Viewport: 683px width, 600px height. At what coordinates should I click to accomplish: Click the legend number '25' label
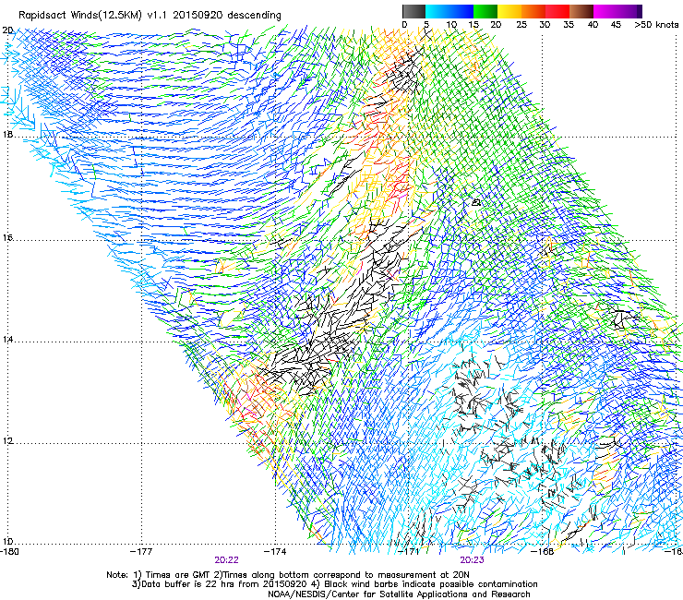(x=521, y=25)
